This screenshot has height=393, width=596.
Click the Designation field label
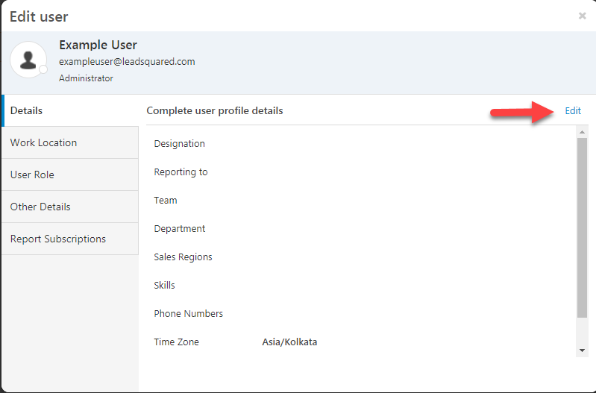(180, 144)
